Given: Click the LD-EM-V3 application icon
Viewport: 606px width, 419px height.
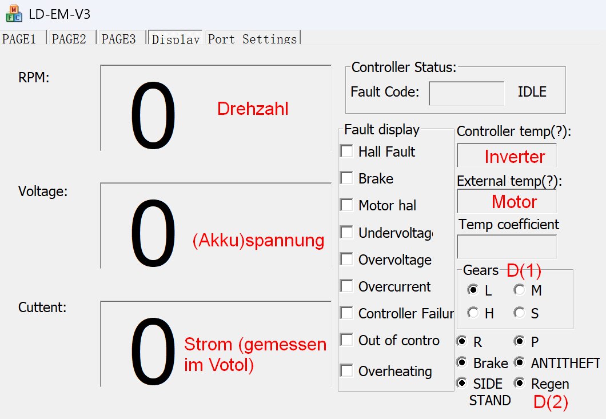Looking at the screenshot, I should (14, 14).
